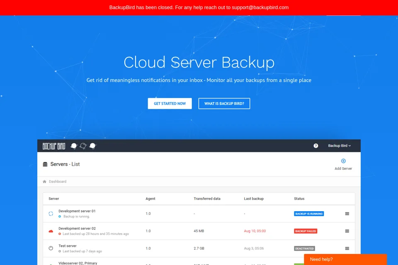This screenshot has width=398, height=265.
Task: Click the home icon in the breadcrumb
Action: pyautogui.click(x=44, y=182)
